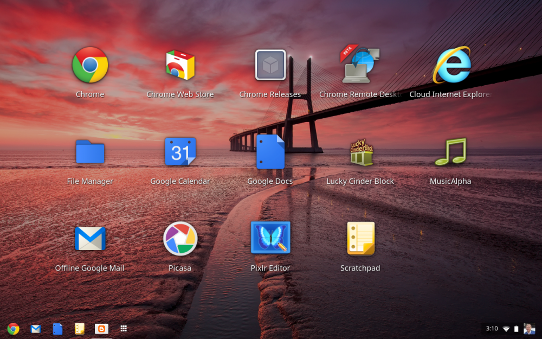Open the MusicAlpha app
This screenshot has height=339, width=542.
pos(450,152)
